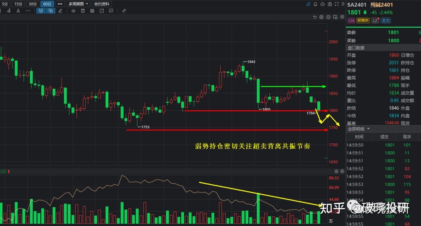Open the 全部明细 dropdown
This screenshot has width=421, height=226.
point(357,129)
